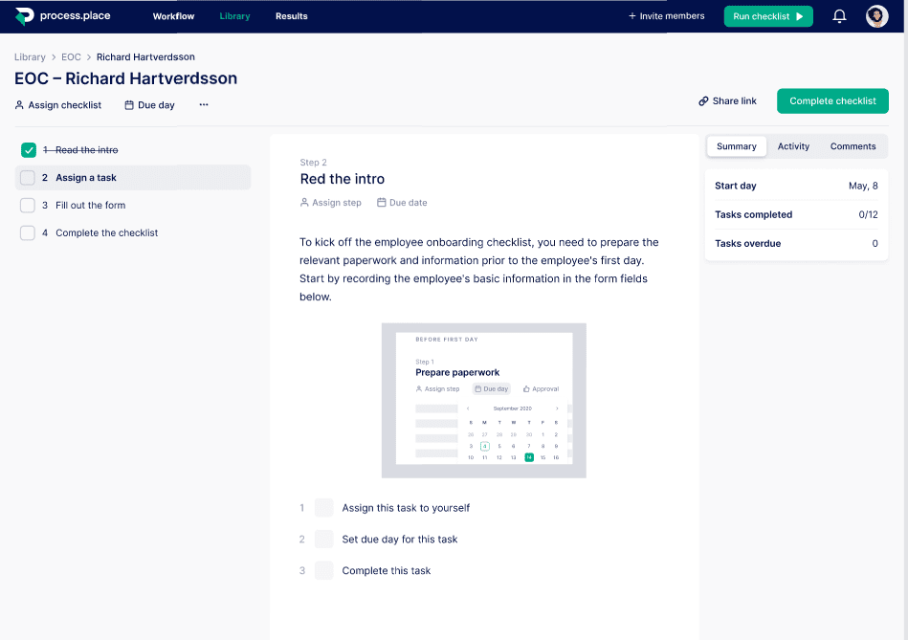This screenshot has height=640, width=908.
Task: Check the Complete the checklist checkbox
Action: [28, 232]
